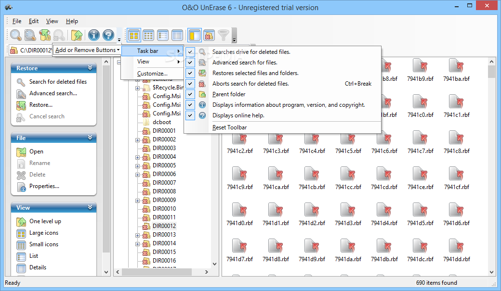The height and width of the screenshot is (291, 501).
Task: Select DIR00012 folder in tree
Action: pos(164,226)
